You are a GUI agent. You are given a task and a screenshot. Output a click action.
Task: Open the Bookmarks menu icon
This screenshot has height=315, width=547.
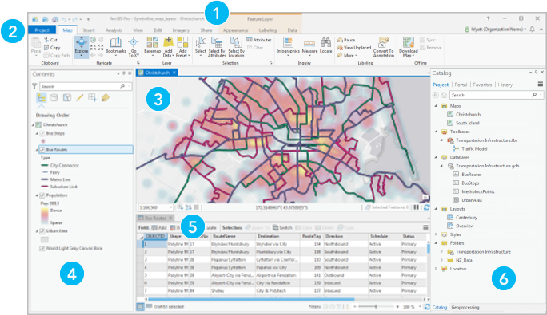(115, 42)
